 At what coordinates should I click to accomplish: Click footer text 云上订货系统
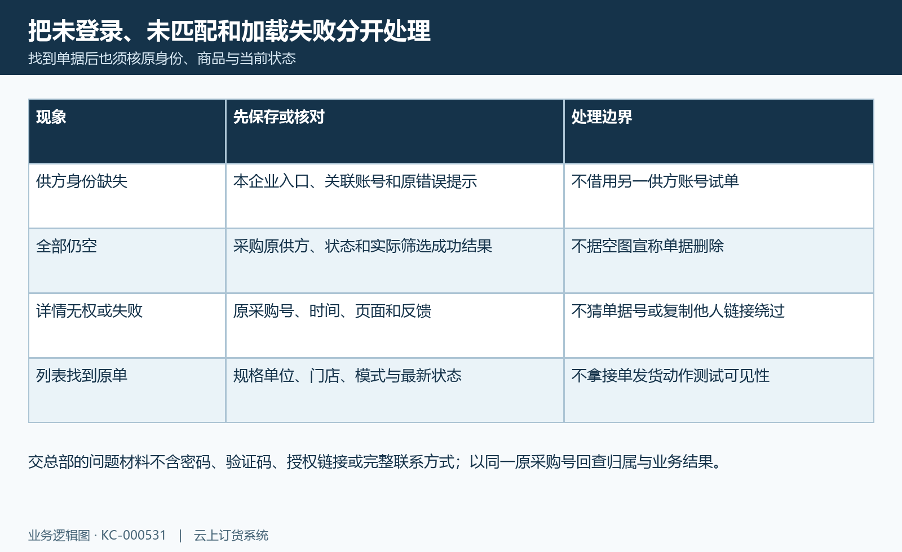click(231, 535)
